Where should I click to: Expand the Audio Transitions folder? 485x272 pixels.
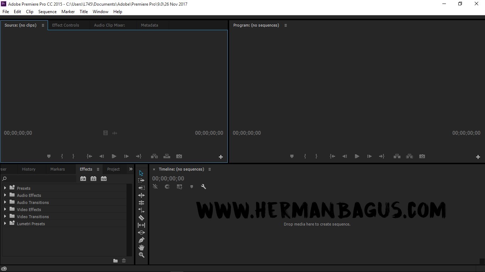click(5, 202)
